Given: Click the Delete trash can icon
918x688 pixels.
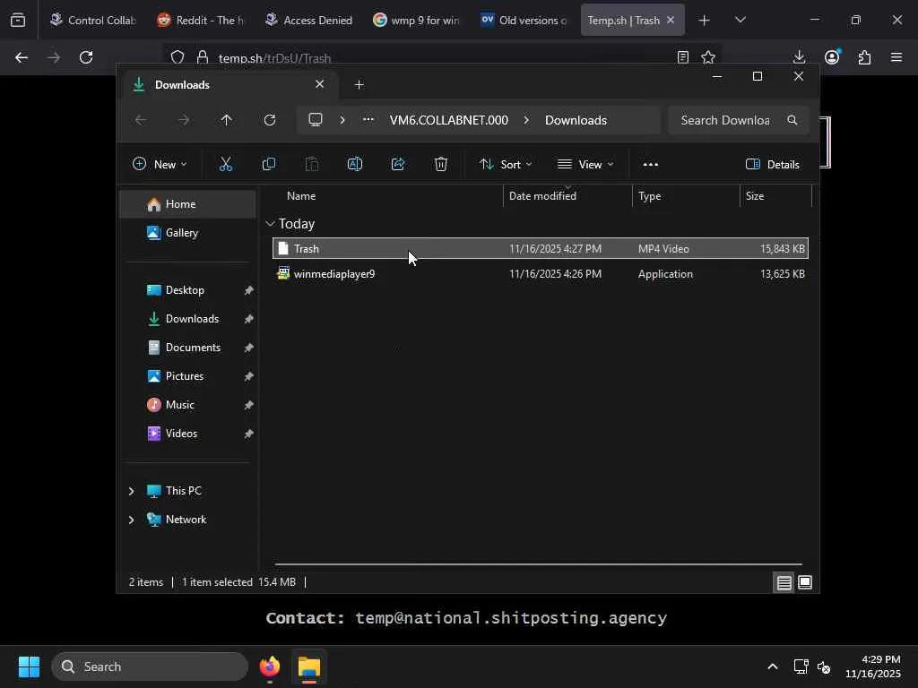Looking at the screenshot, I should (x=441, y=165).
